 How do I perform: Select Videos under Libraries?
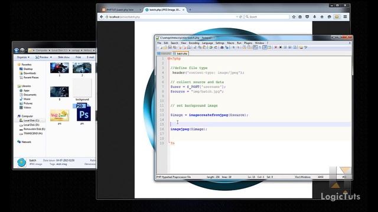click(x=25, y=107)
